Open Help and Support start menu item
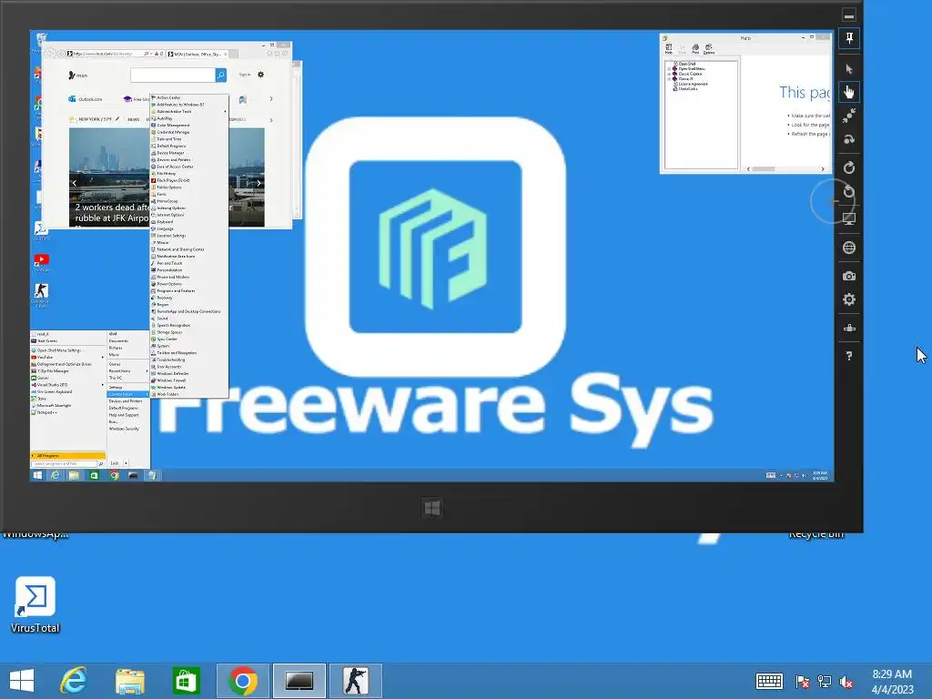The image size is (932, 699). 128,415
